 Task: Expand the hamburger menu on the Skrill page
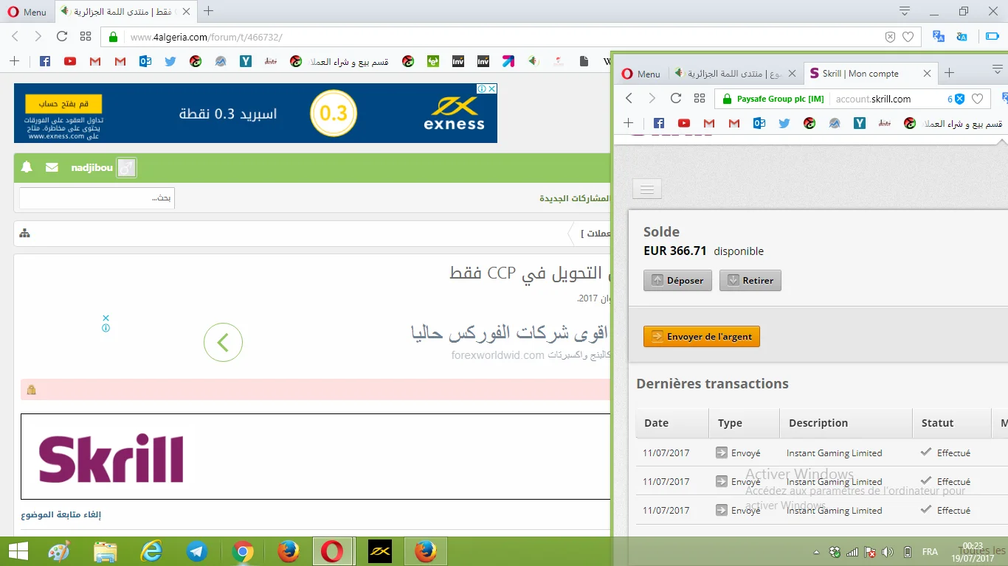[x=647, y=189]
